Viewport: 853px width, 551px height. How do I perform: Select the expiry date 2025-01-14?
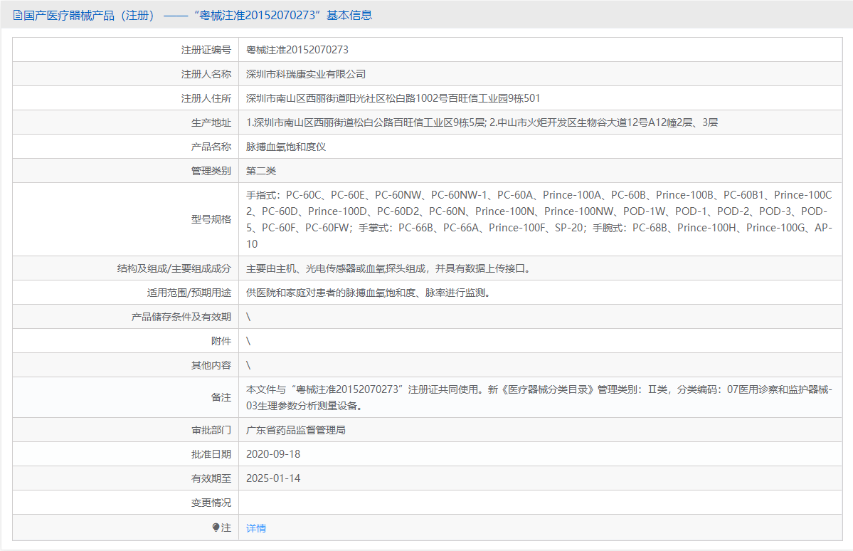pos(273,478)
